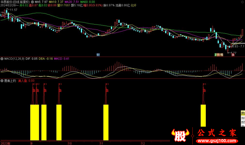Click the 华西股份 (日线 前复权) chart title
The height and width of the screenshot is (145, 245).
coord(15,2)
